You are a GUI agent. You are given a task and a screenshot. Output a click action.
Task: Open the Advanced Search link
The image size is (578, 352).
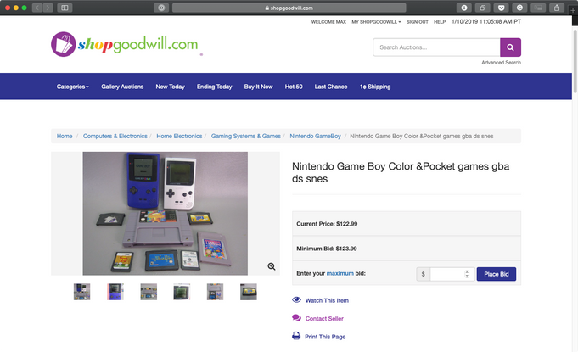(x=501, y=63)
